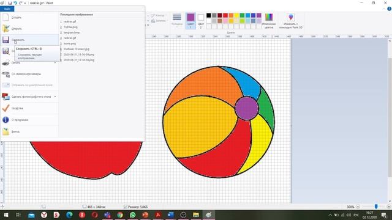Click Выход to exit Paint
392x220 pixels.
pyautogui.click(x=29, y=131)
